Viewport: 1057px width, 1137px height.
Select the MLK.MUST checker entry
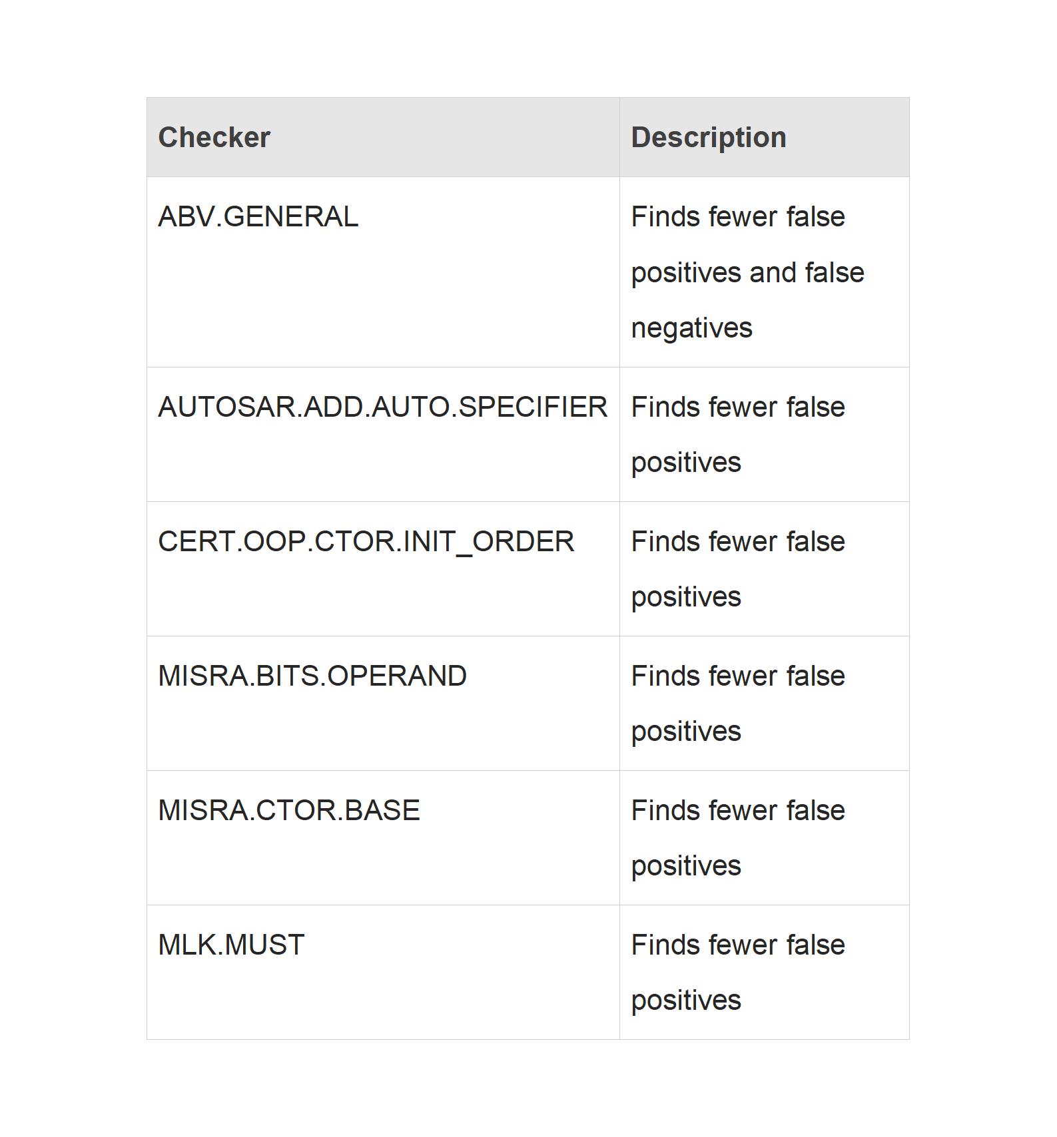point(231,945)
